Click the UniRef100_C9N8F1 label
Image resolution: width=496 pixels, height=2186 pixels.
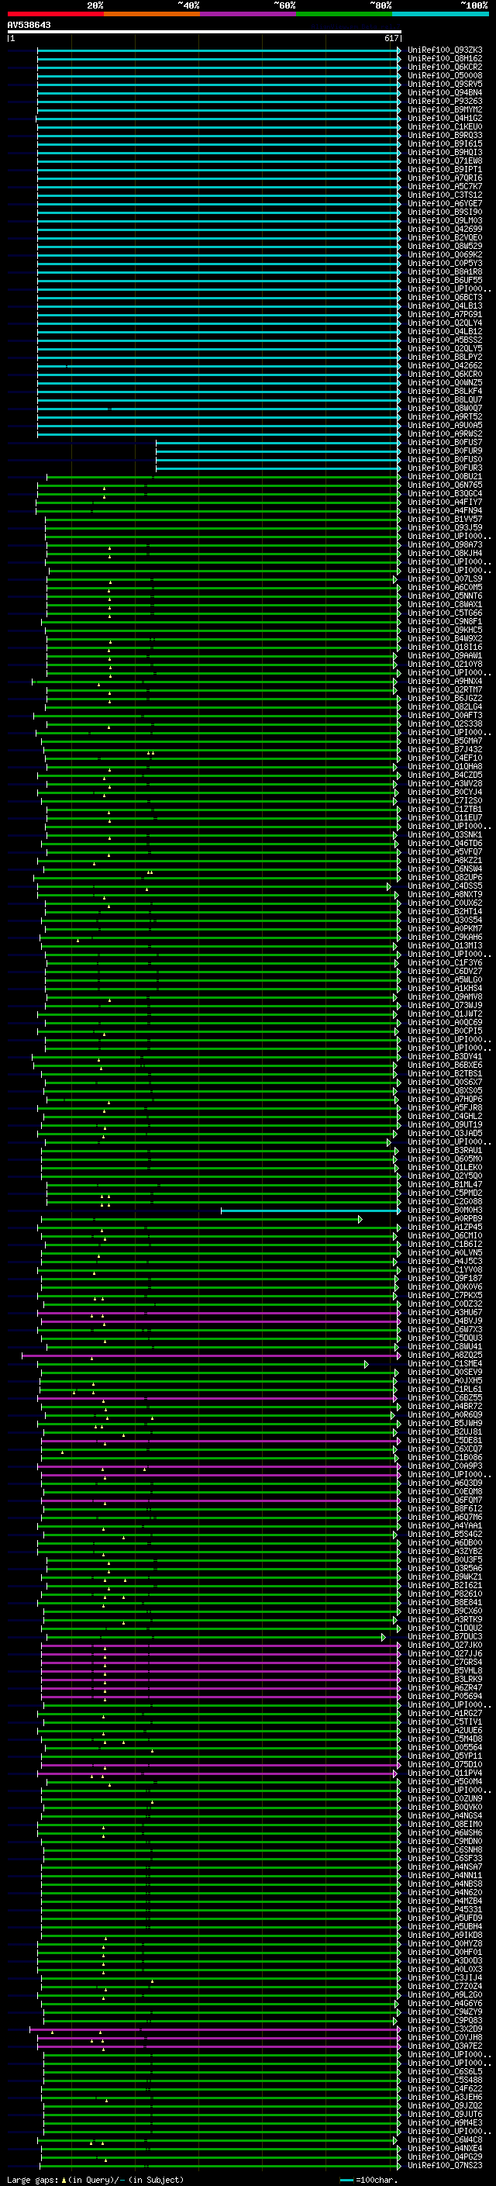[x=445, y=621]
